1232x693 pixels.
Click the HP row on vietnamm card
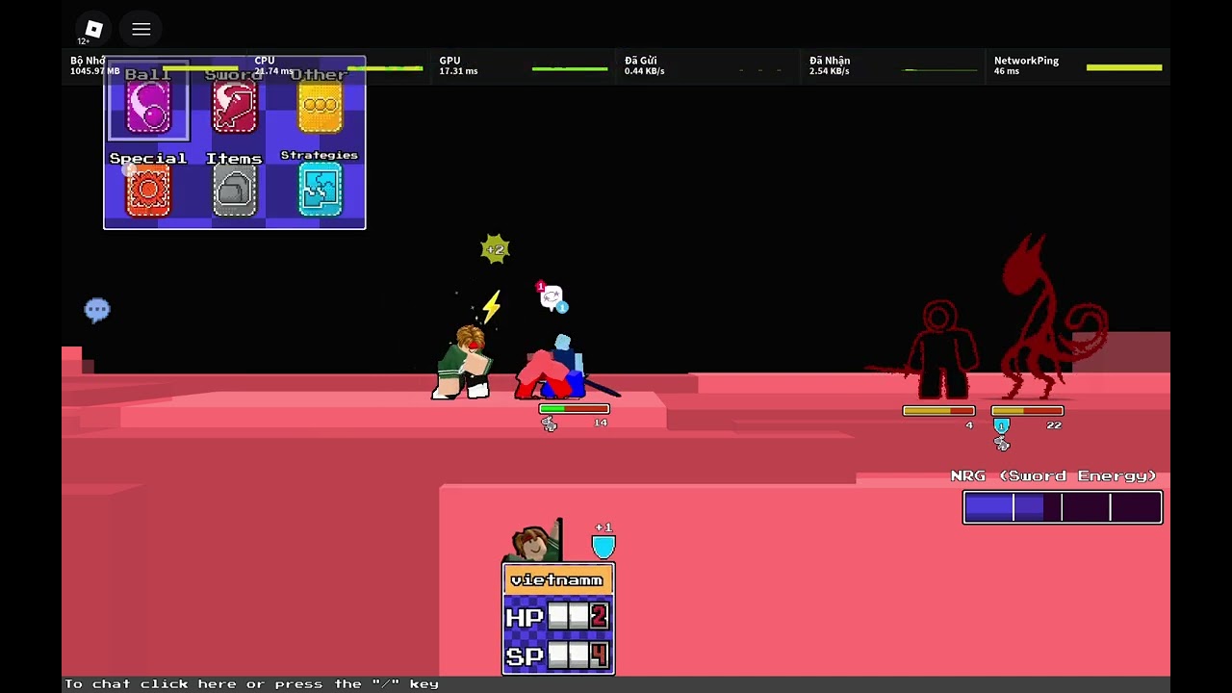[558, 617]
